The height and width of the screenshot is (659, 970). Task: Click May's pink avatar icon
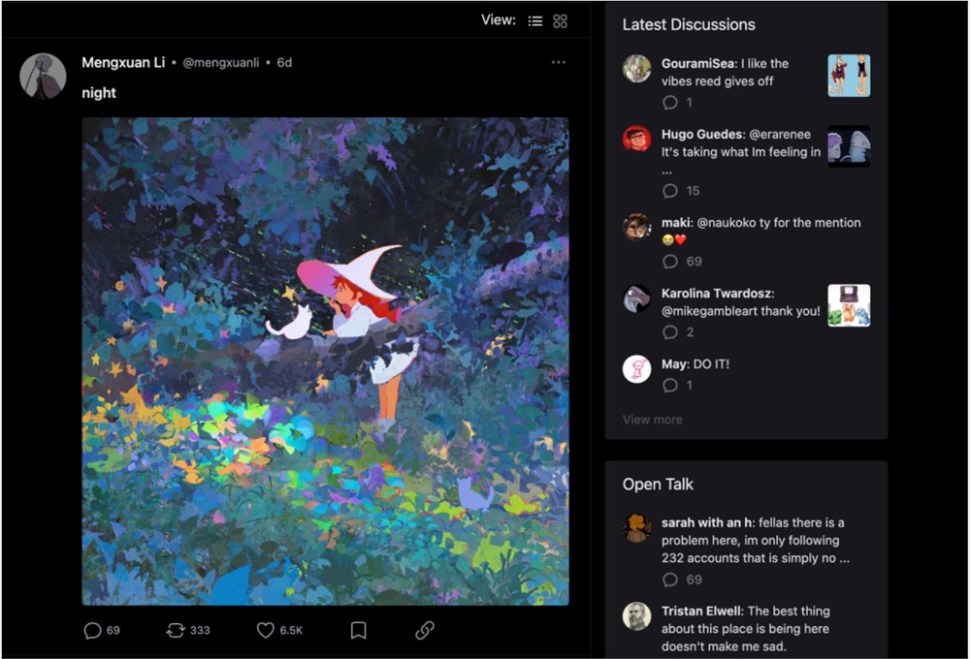coord(636,369)
